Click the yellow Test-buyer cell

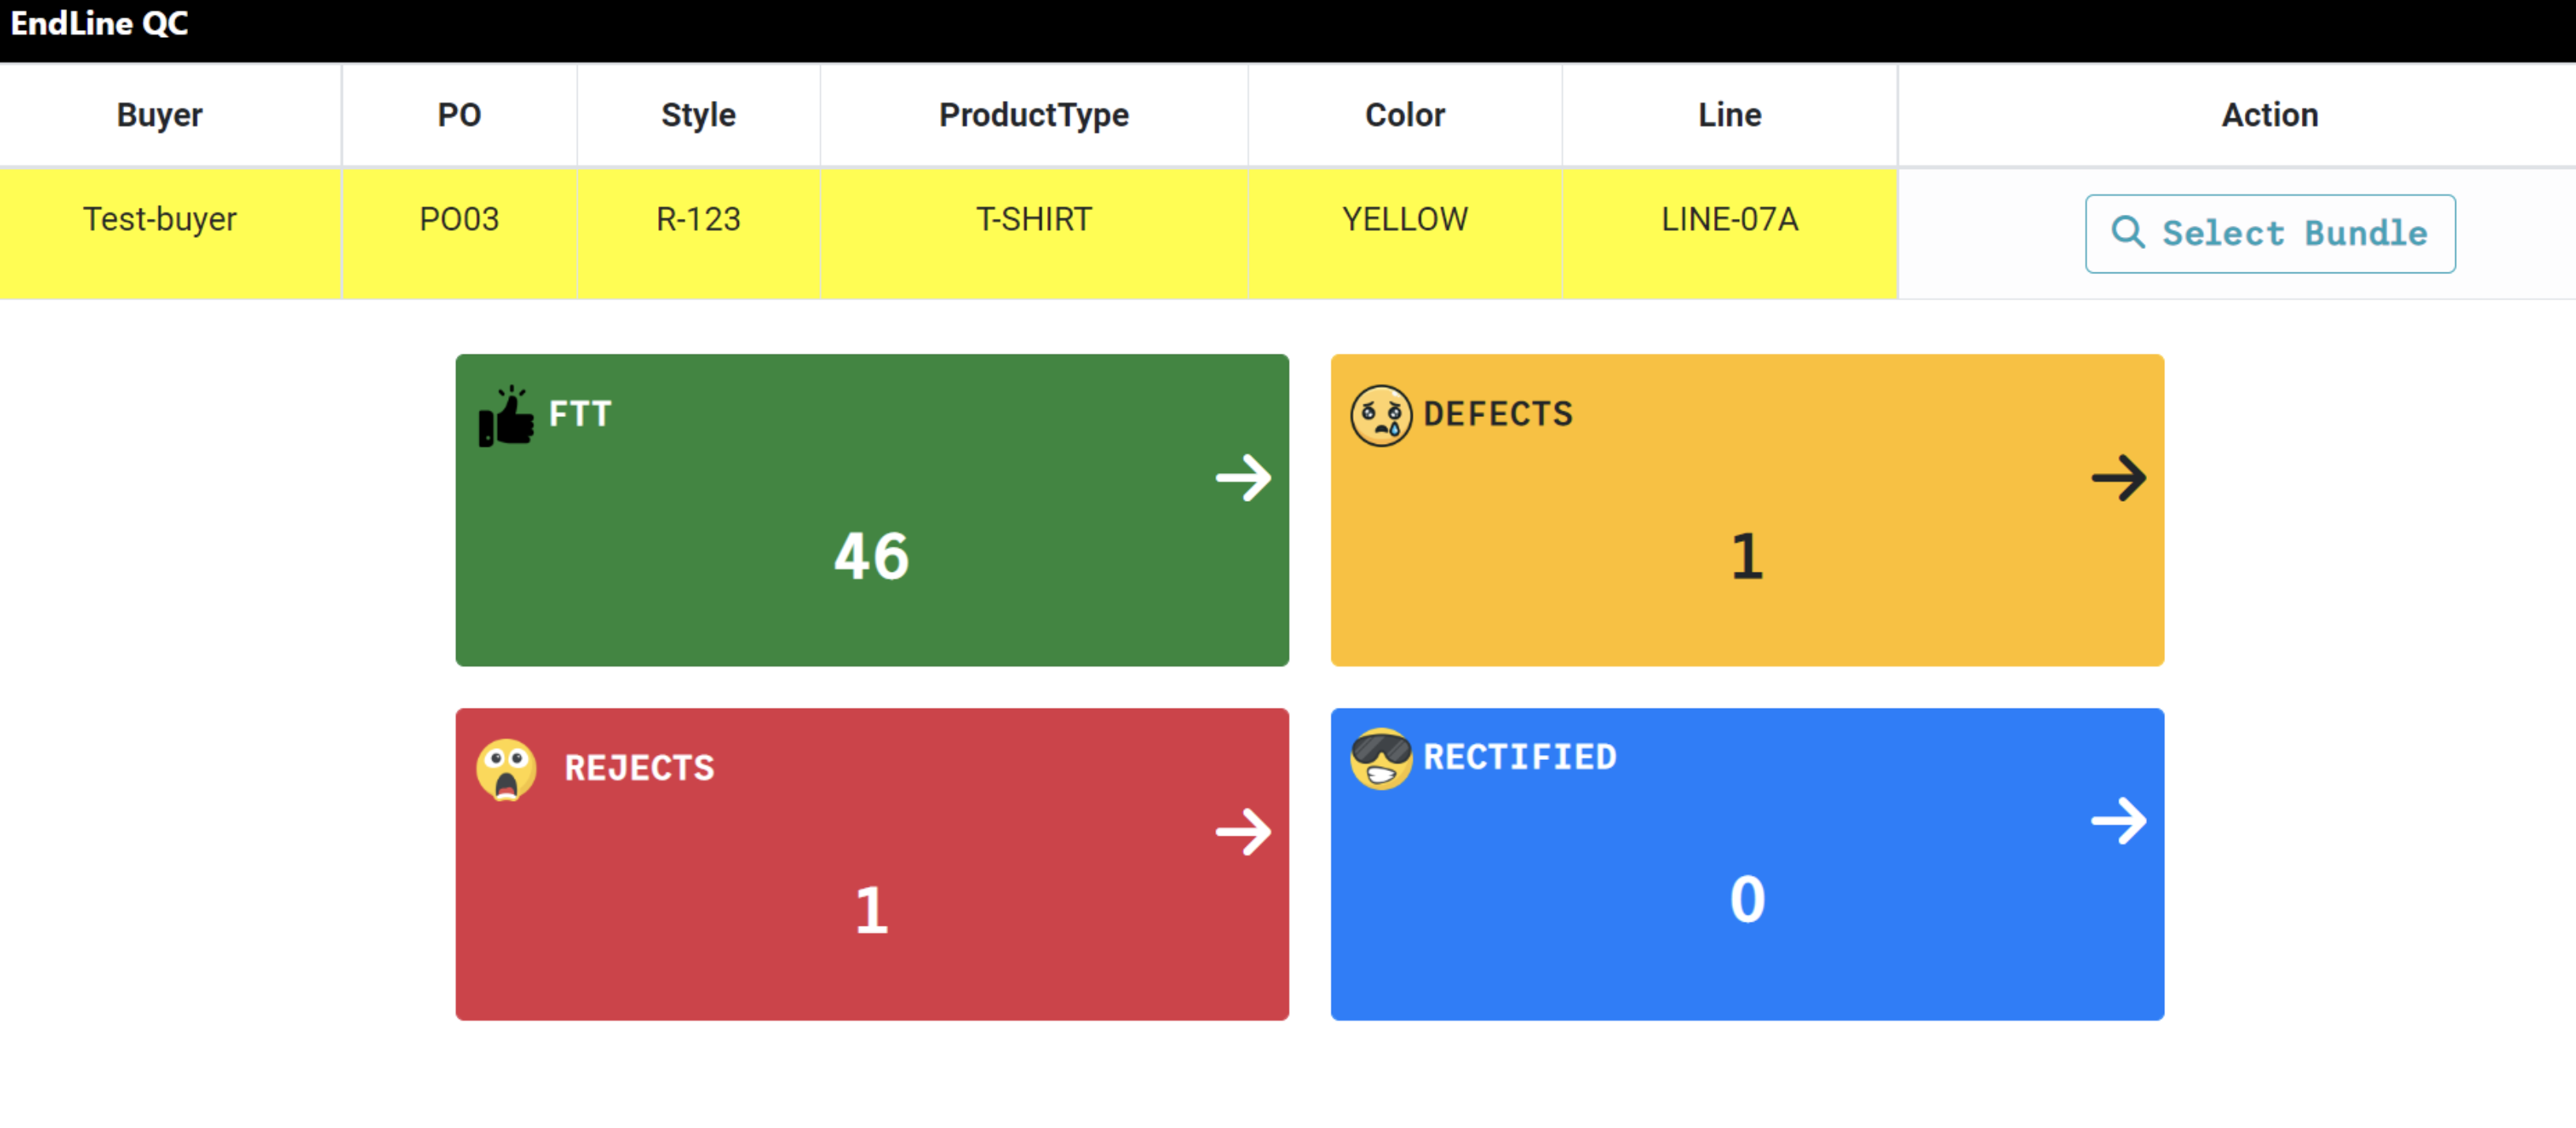point(160,219)
